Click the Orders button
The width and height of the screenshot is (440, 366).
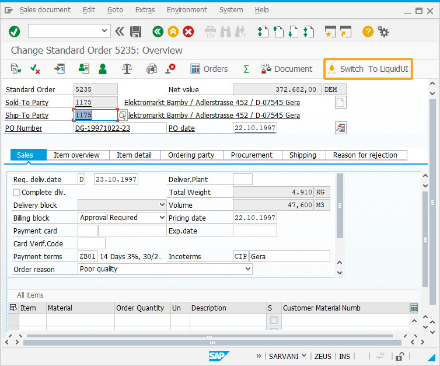[x=209, y=69]
